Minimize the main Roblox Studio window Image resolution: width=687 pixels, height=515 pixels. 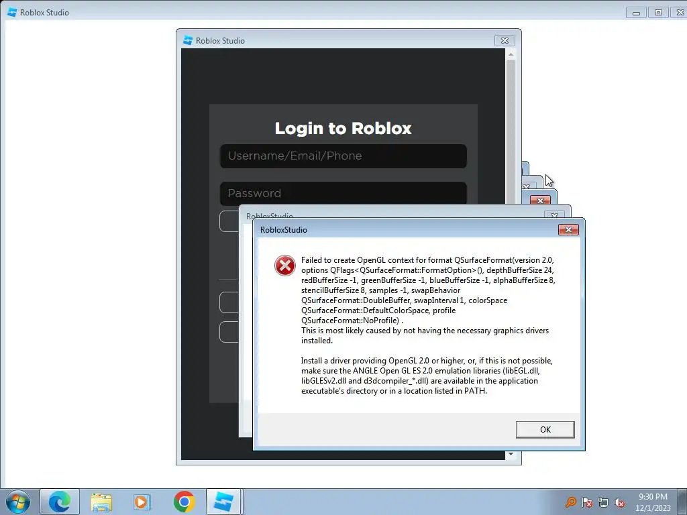tap(636, 13)
